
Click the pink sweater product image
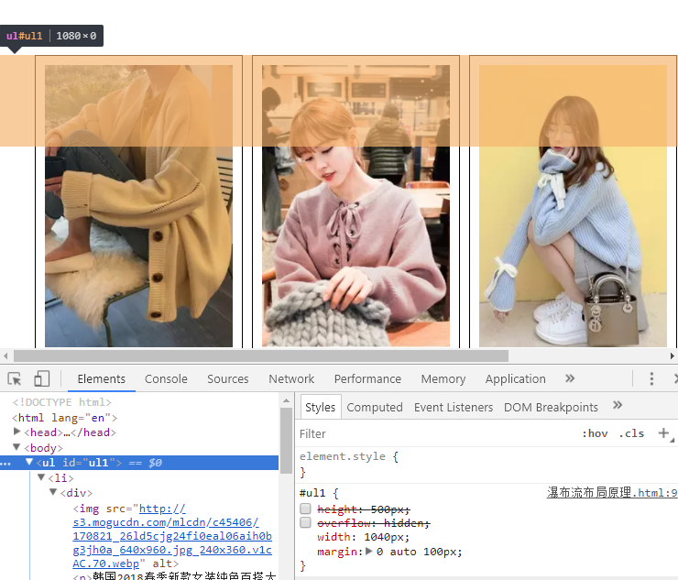tap(355, 206)
